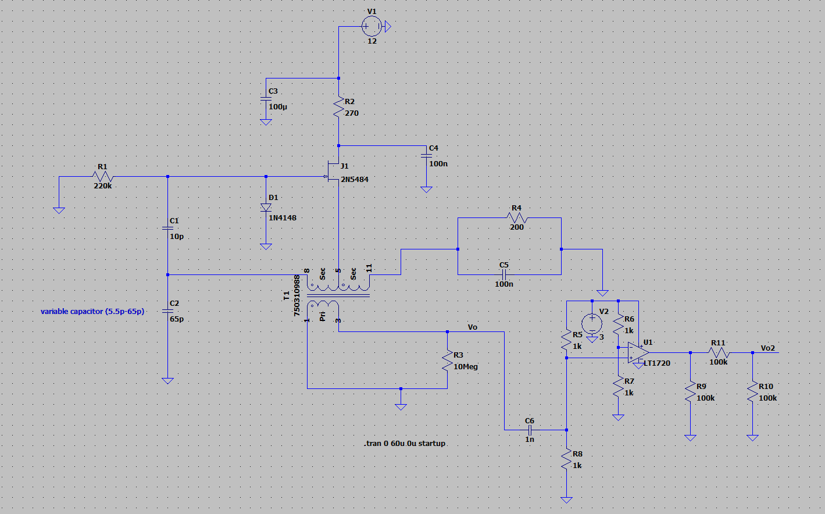Click the Vo net label
The image size is (825, 514).
click(472, 327)
